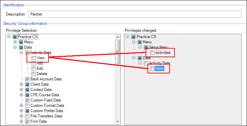Select the File Transfers Data tree label

coord(46,116)
